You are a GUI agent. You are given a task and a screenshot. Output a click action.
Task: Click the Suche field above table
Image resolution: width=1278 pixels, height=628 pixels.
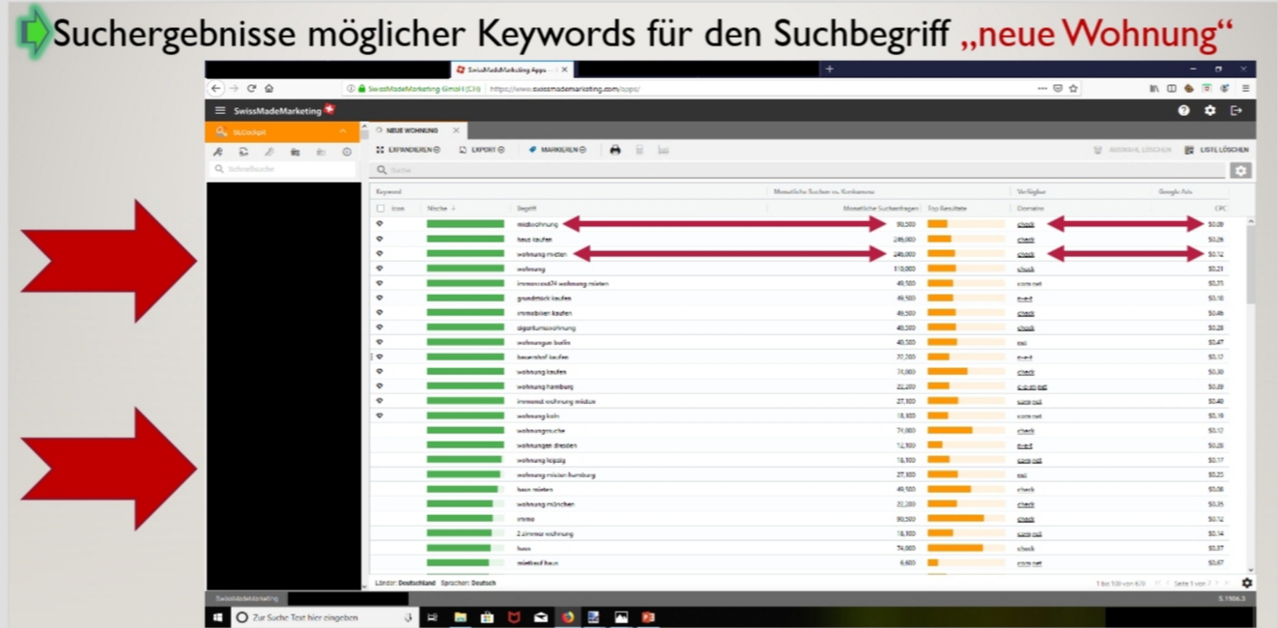pyautogui.click(x=800, y=170)
